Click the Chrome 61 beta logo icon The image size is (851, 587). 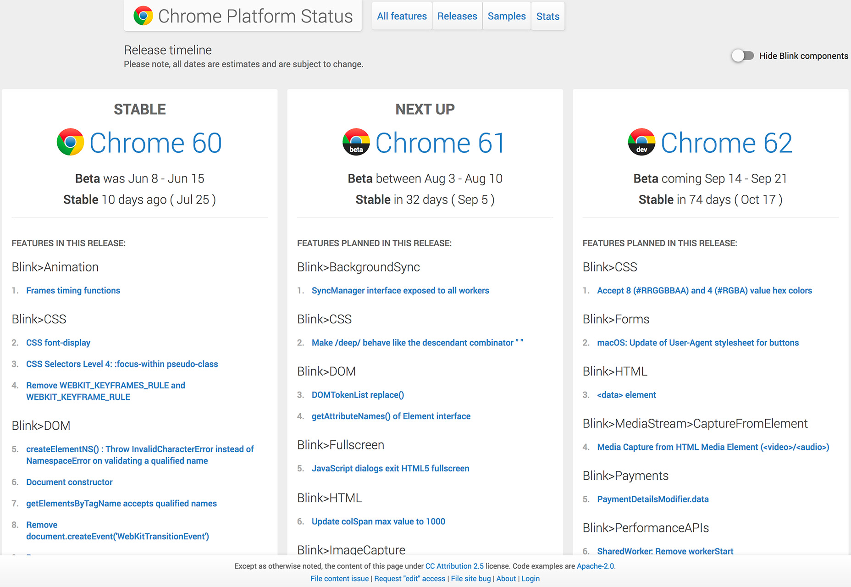356,142
